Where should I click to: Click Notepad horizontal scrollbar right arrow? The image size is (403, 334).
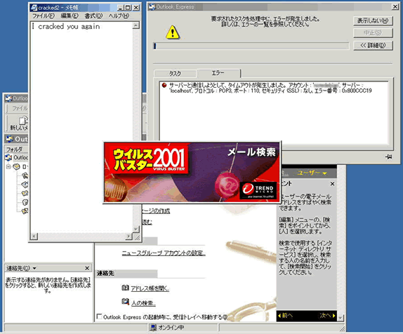129,236
